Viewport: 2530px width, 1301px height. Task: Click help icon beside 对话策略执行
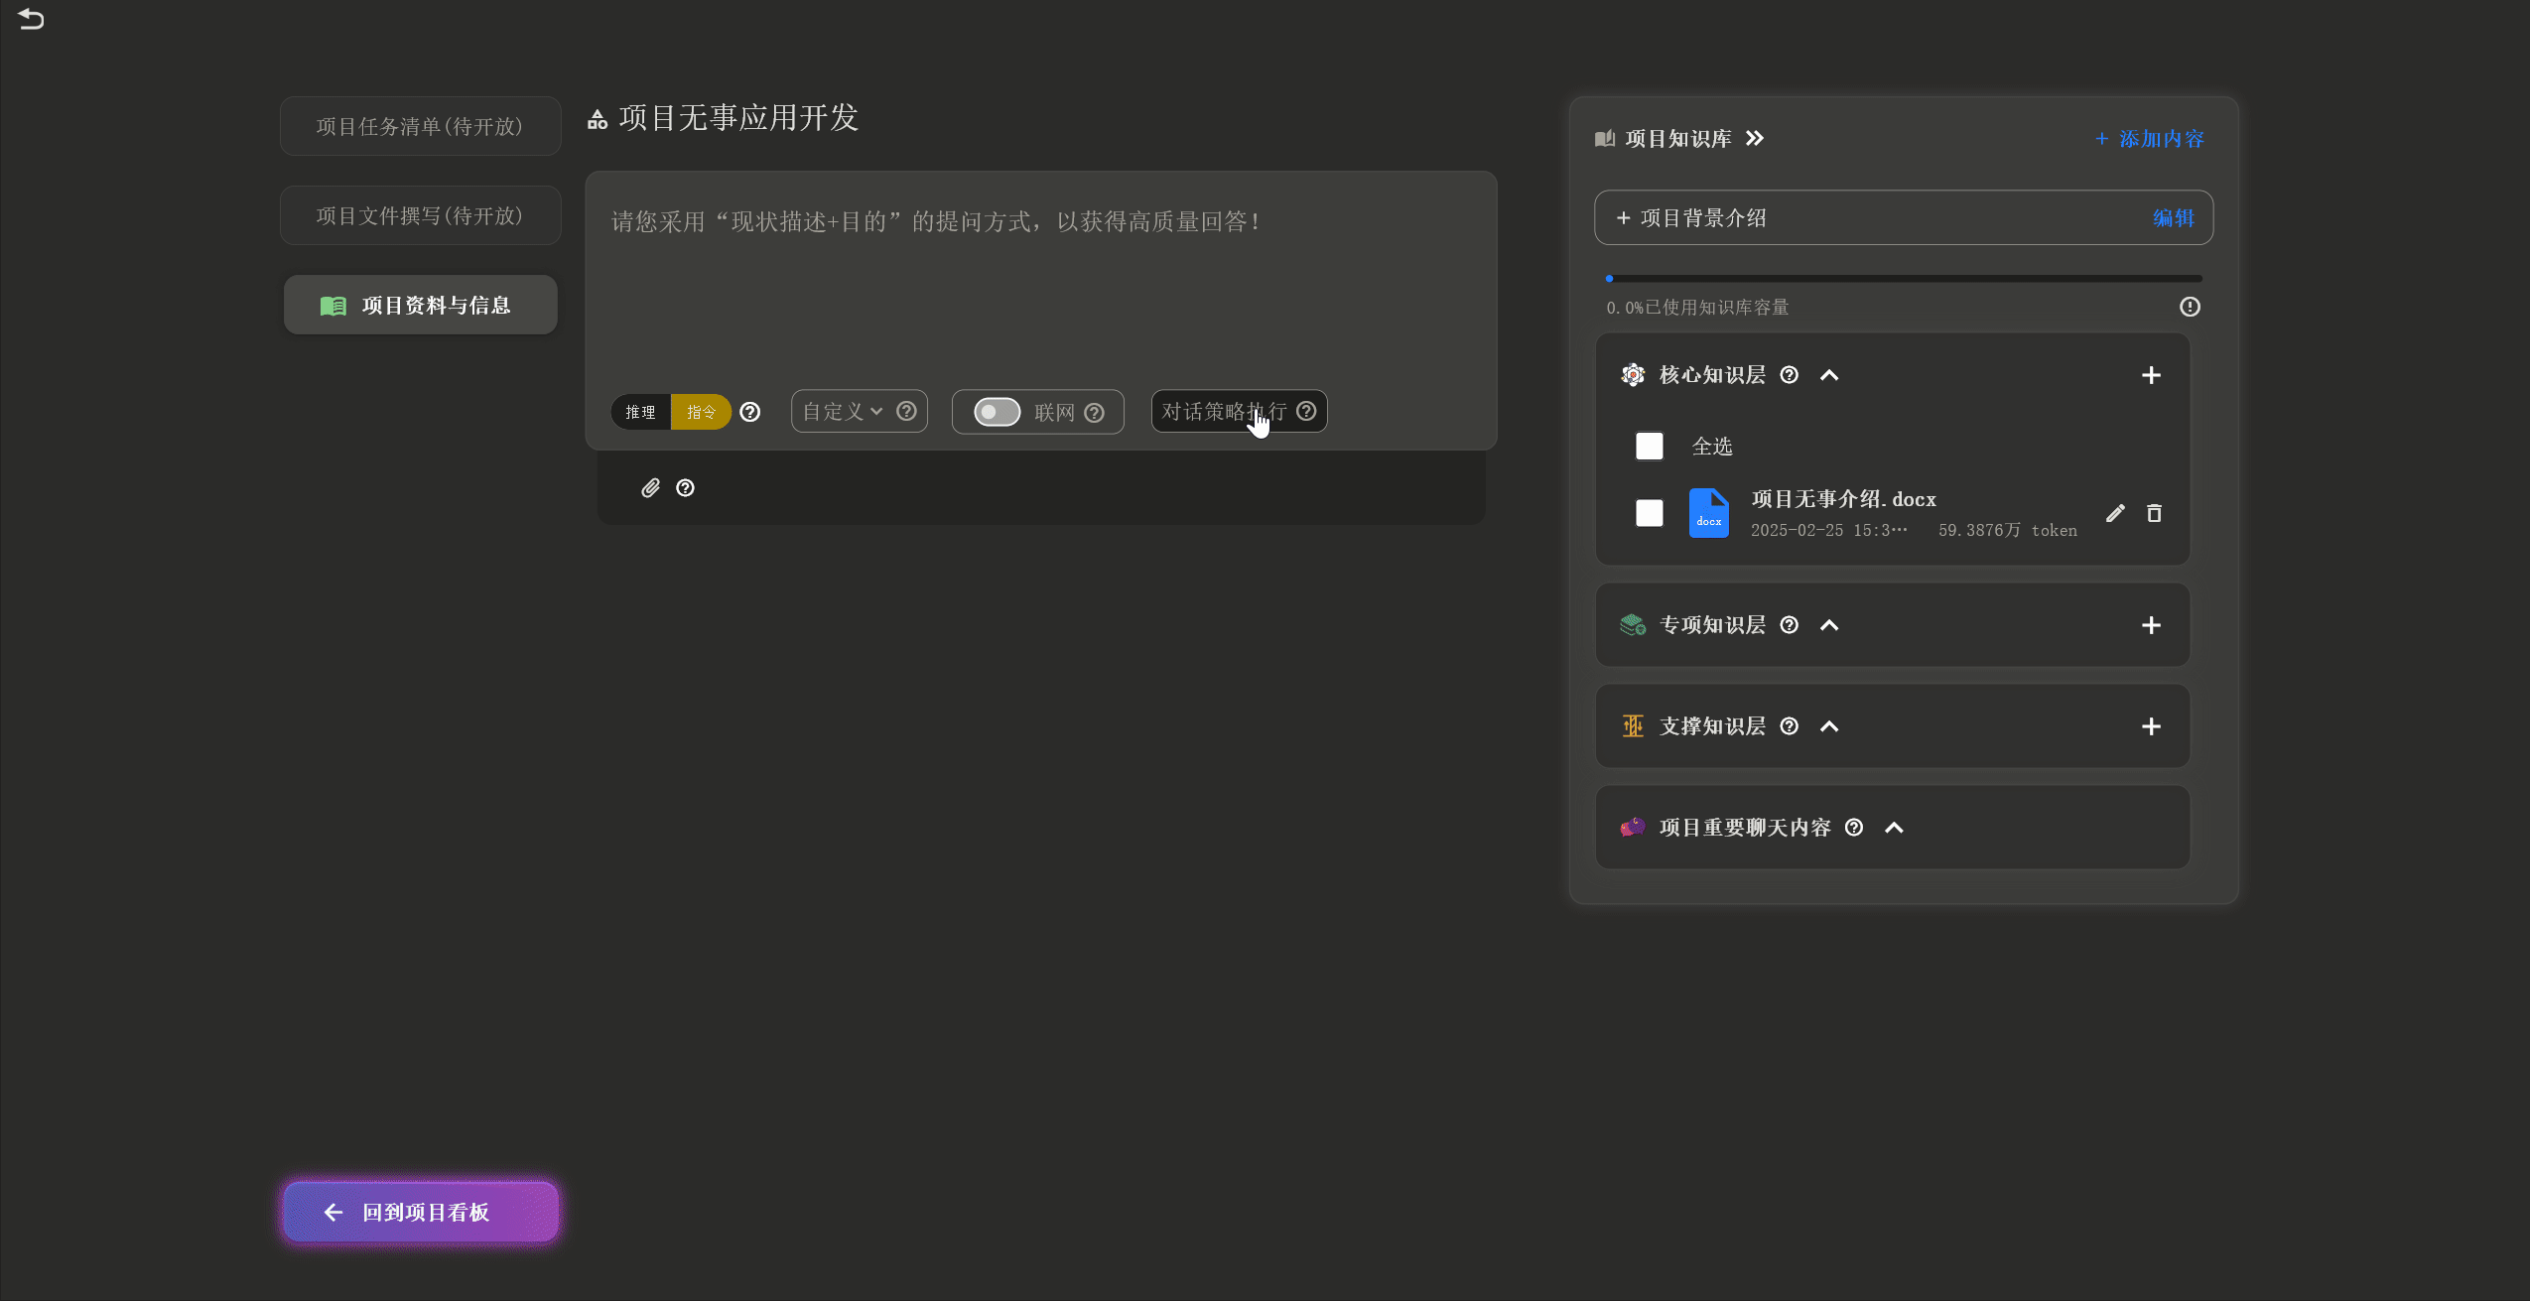coord(1306,411)
